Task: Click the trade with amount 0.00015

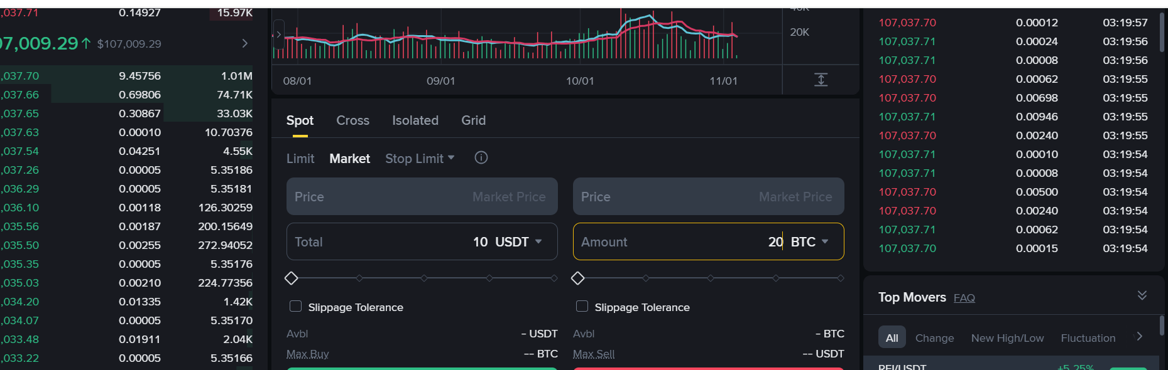Action: pyautogui.click(x=1013, y=248)
